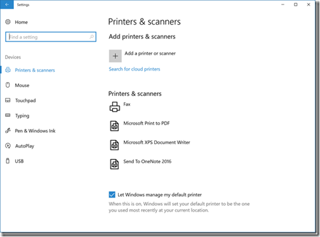Click the Find a setting search box
Screen dimensions: 320x237
[51, 37]
